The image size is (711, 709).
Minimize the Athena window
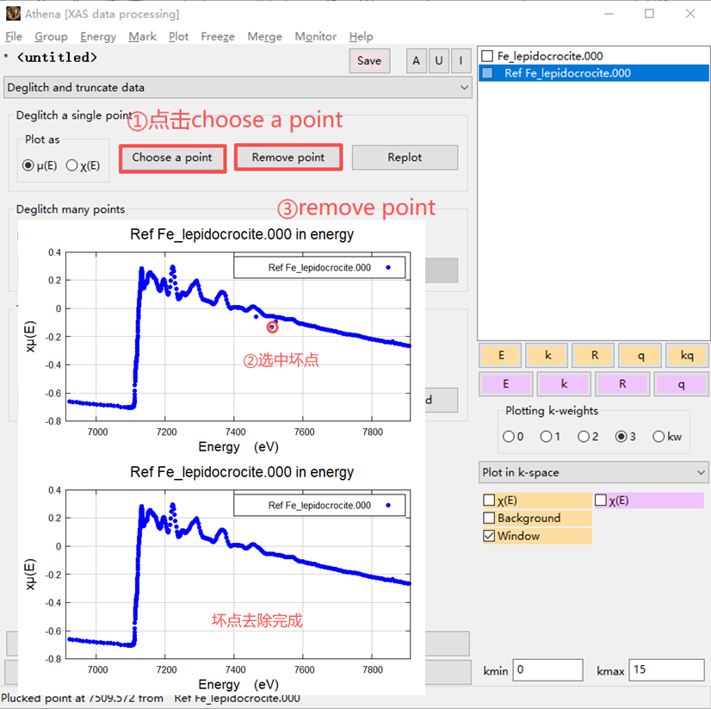(x=609, y=14)
